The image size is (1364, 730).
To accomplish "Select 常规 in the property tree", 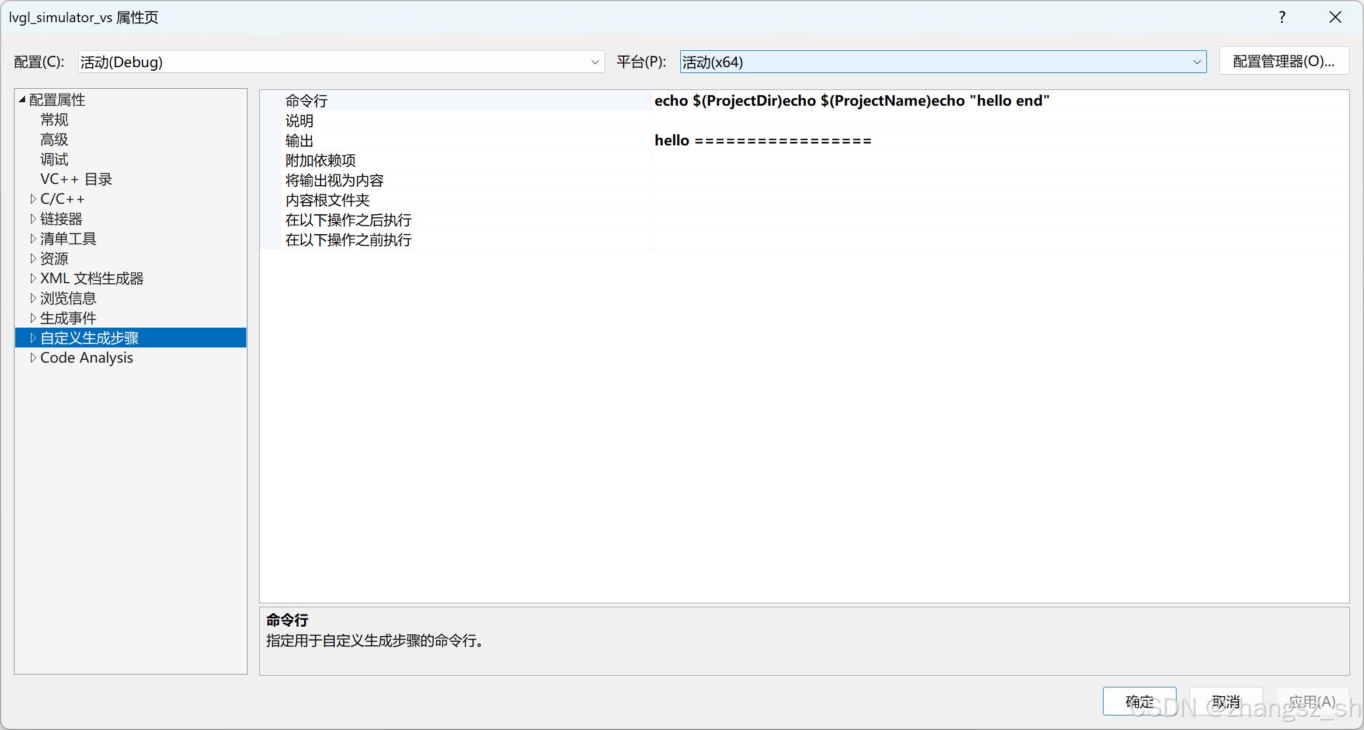I will (x=54, y=120).
